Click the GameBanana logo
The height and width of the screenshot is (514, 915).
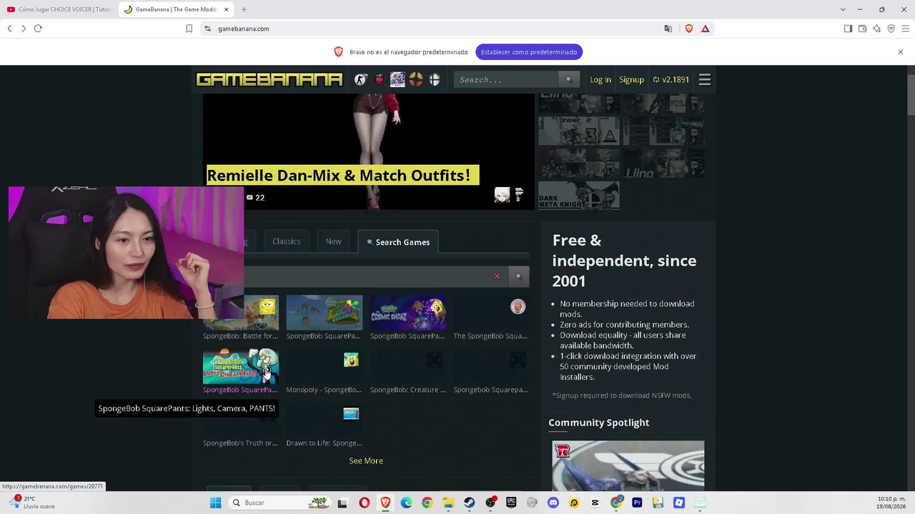(269, 80)
